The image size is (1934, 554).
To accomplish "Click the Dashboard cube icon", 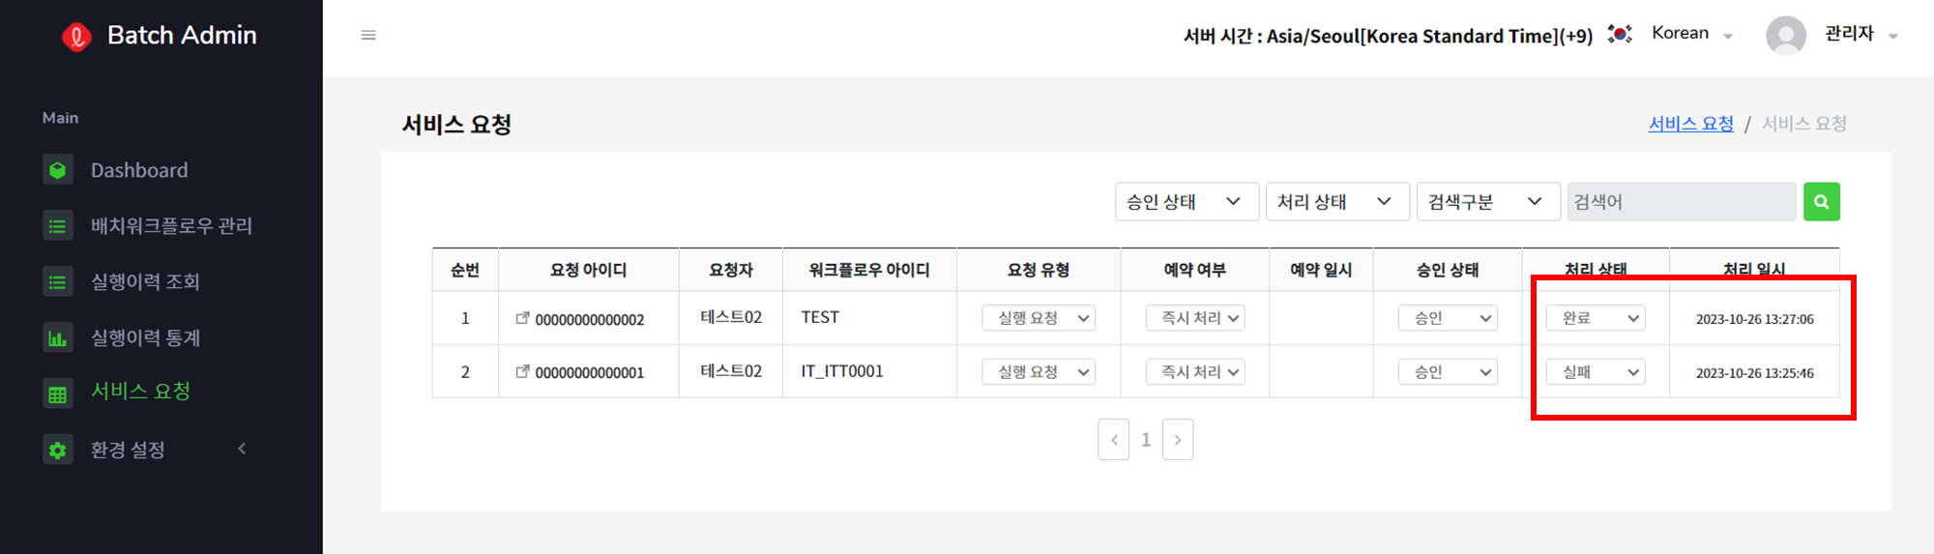I will 58,170.
